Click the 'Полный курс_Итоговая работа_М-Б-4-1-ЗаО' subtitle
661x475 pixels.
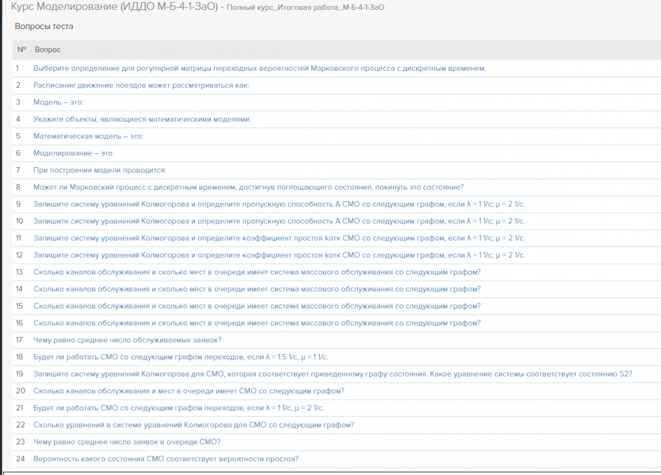(x=305, y=7)
